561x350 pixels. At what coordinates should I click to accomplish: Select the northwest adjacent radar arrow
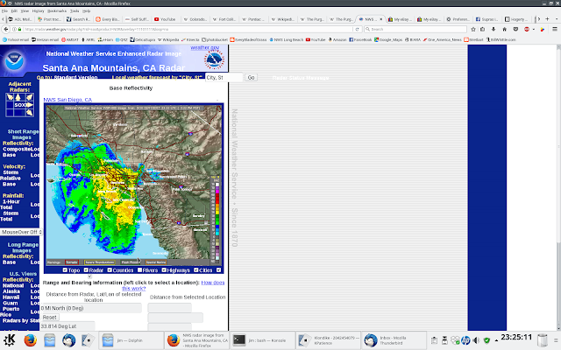click(x=10, y=97)
